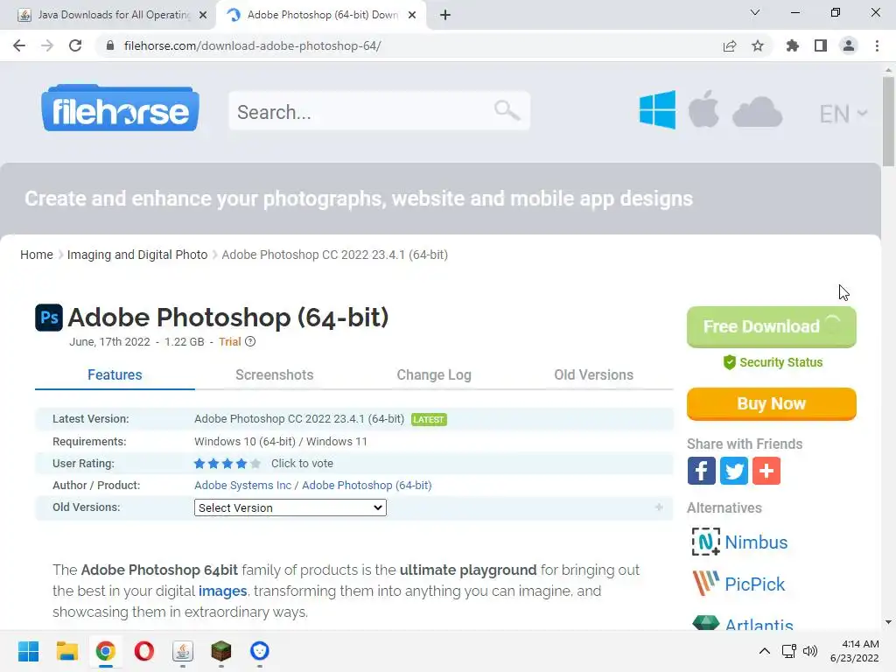The height and width of the screenshot is (672, 896).
Task: Close the Adobe Photoshop tab
Action: click(x=412, y=15)
